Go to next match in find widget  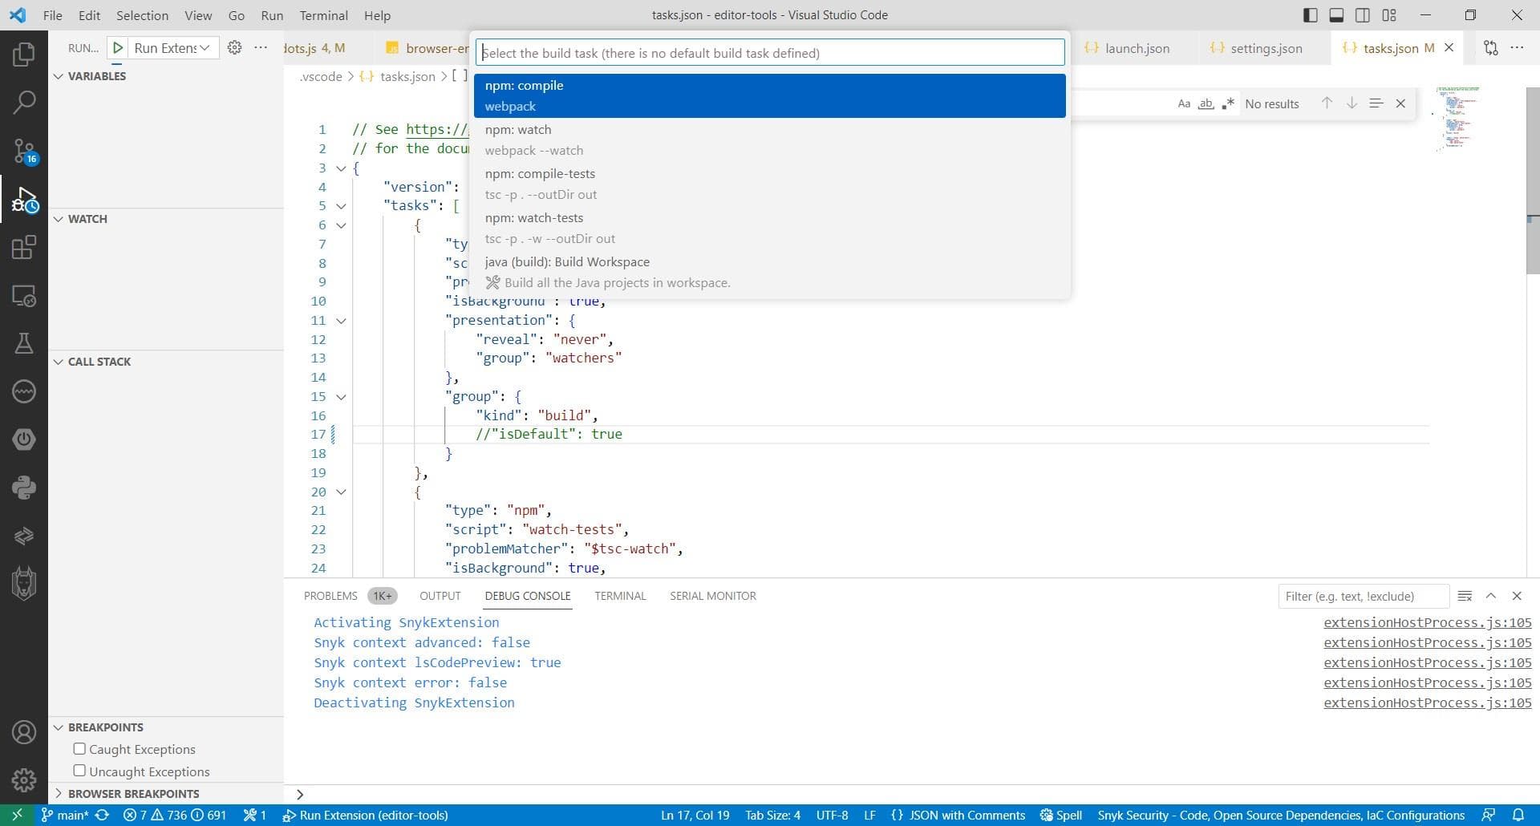pyautogui.click(x=1352, y=103)
